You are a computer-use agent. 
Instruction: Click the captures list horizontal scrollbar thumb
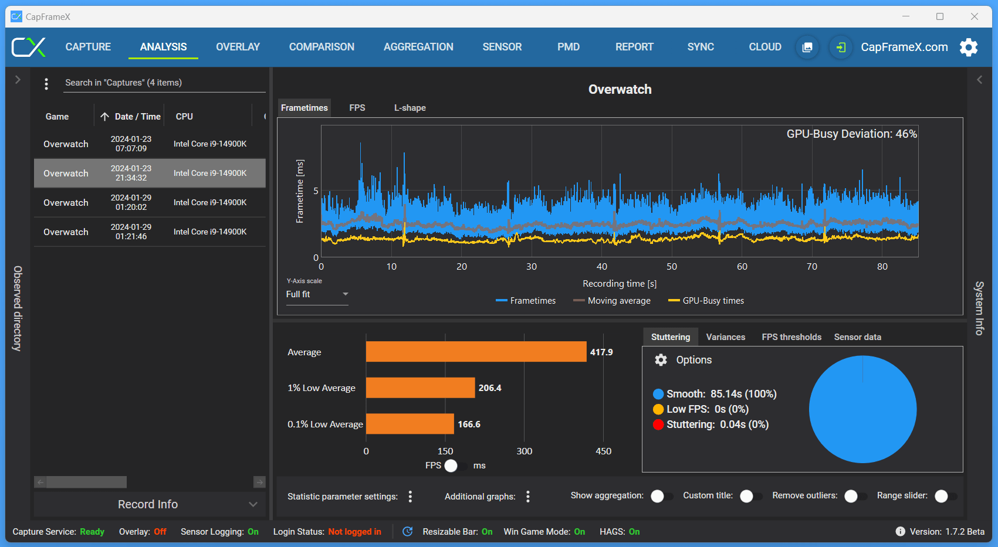(86, 482)
